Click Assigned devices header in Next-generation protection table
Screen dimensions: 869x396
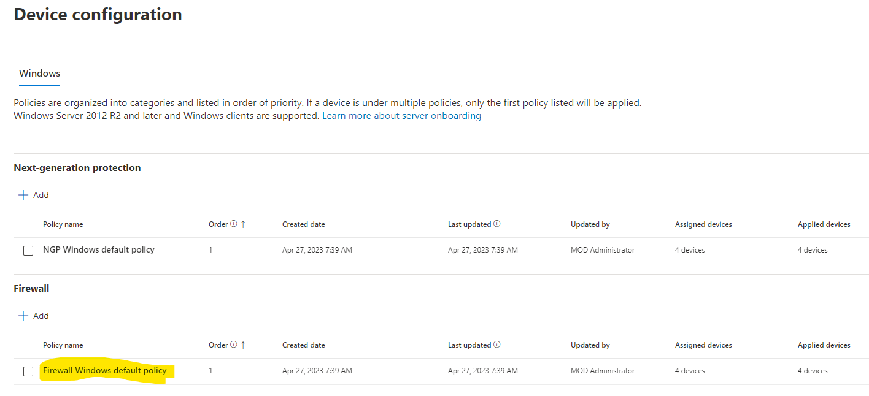click(x=703, y=224)
